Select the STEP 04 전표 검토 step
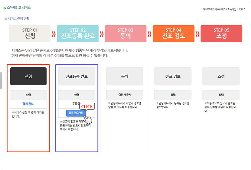 pyautogui.click(x=173, y=33)
